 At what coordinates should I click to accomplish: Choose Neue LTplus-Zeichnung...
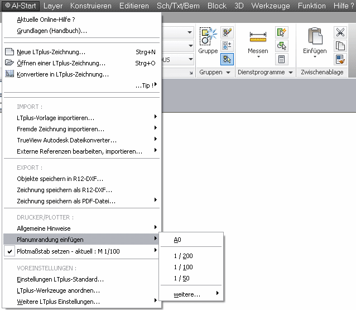[81, 52]
